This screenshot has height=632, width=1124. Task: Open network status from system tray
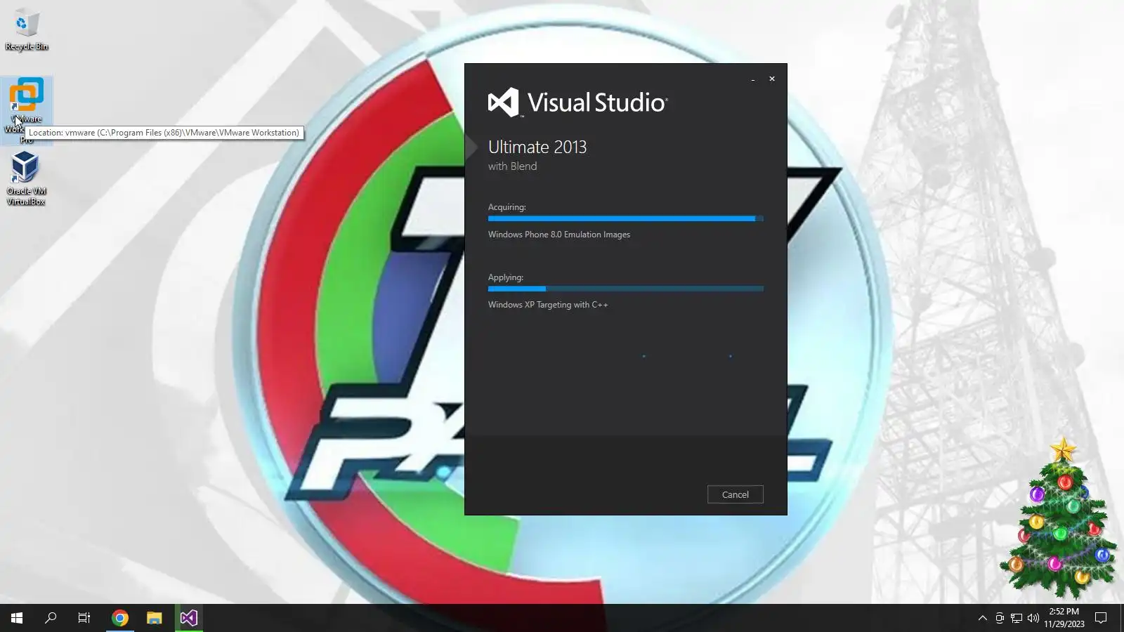point(1017,618)
